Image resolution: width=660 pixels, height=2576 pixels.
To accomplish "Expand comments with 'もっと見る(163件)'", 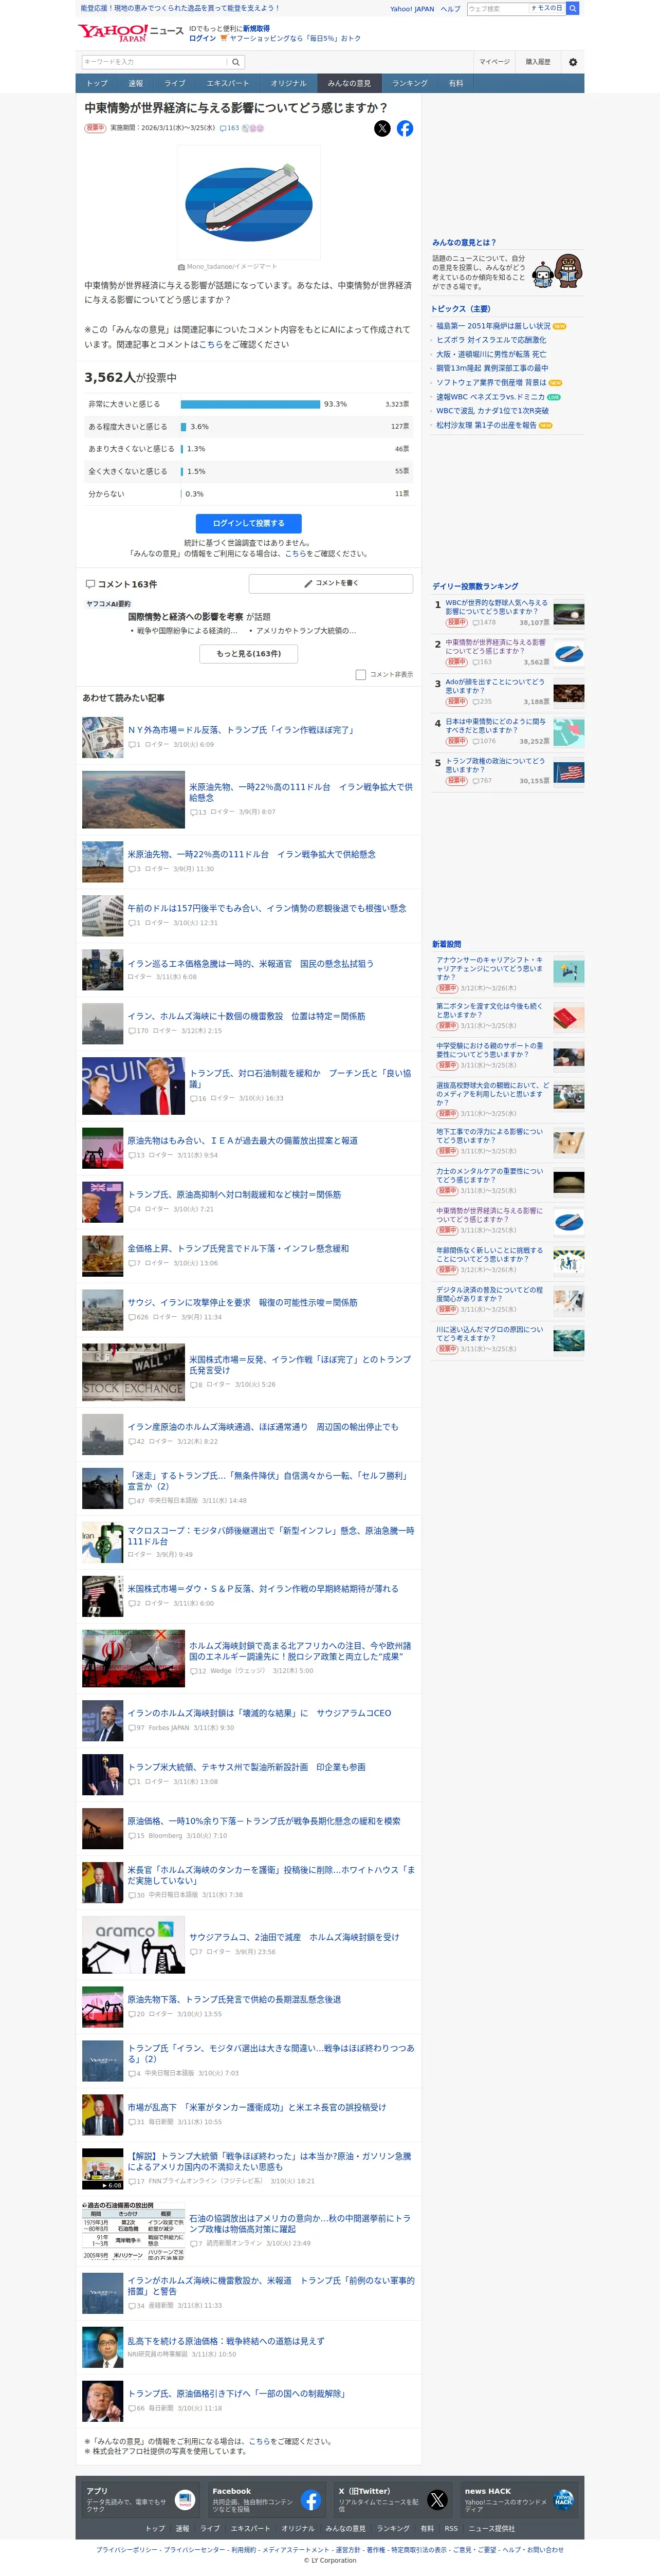I will click(248, 653).
